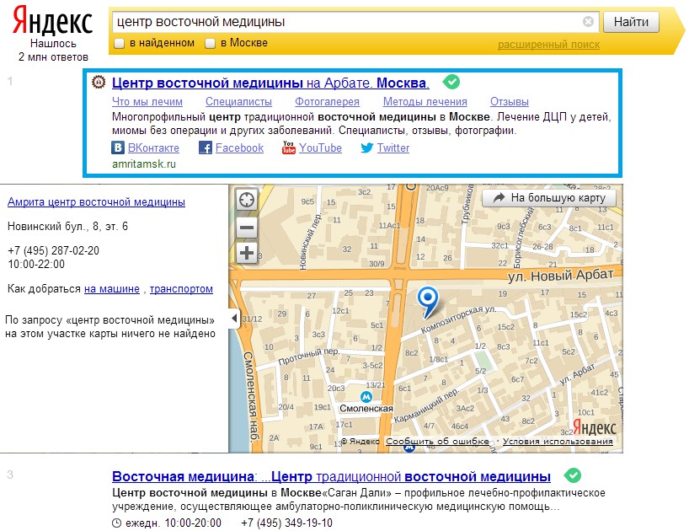This screenshot has width=689, height=531.
Task: Click 'Сообщить об ошибке' on the map
Action: 438,441
